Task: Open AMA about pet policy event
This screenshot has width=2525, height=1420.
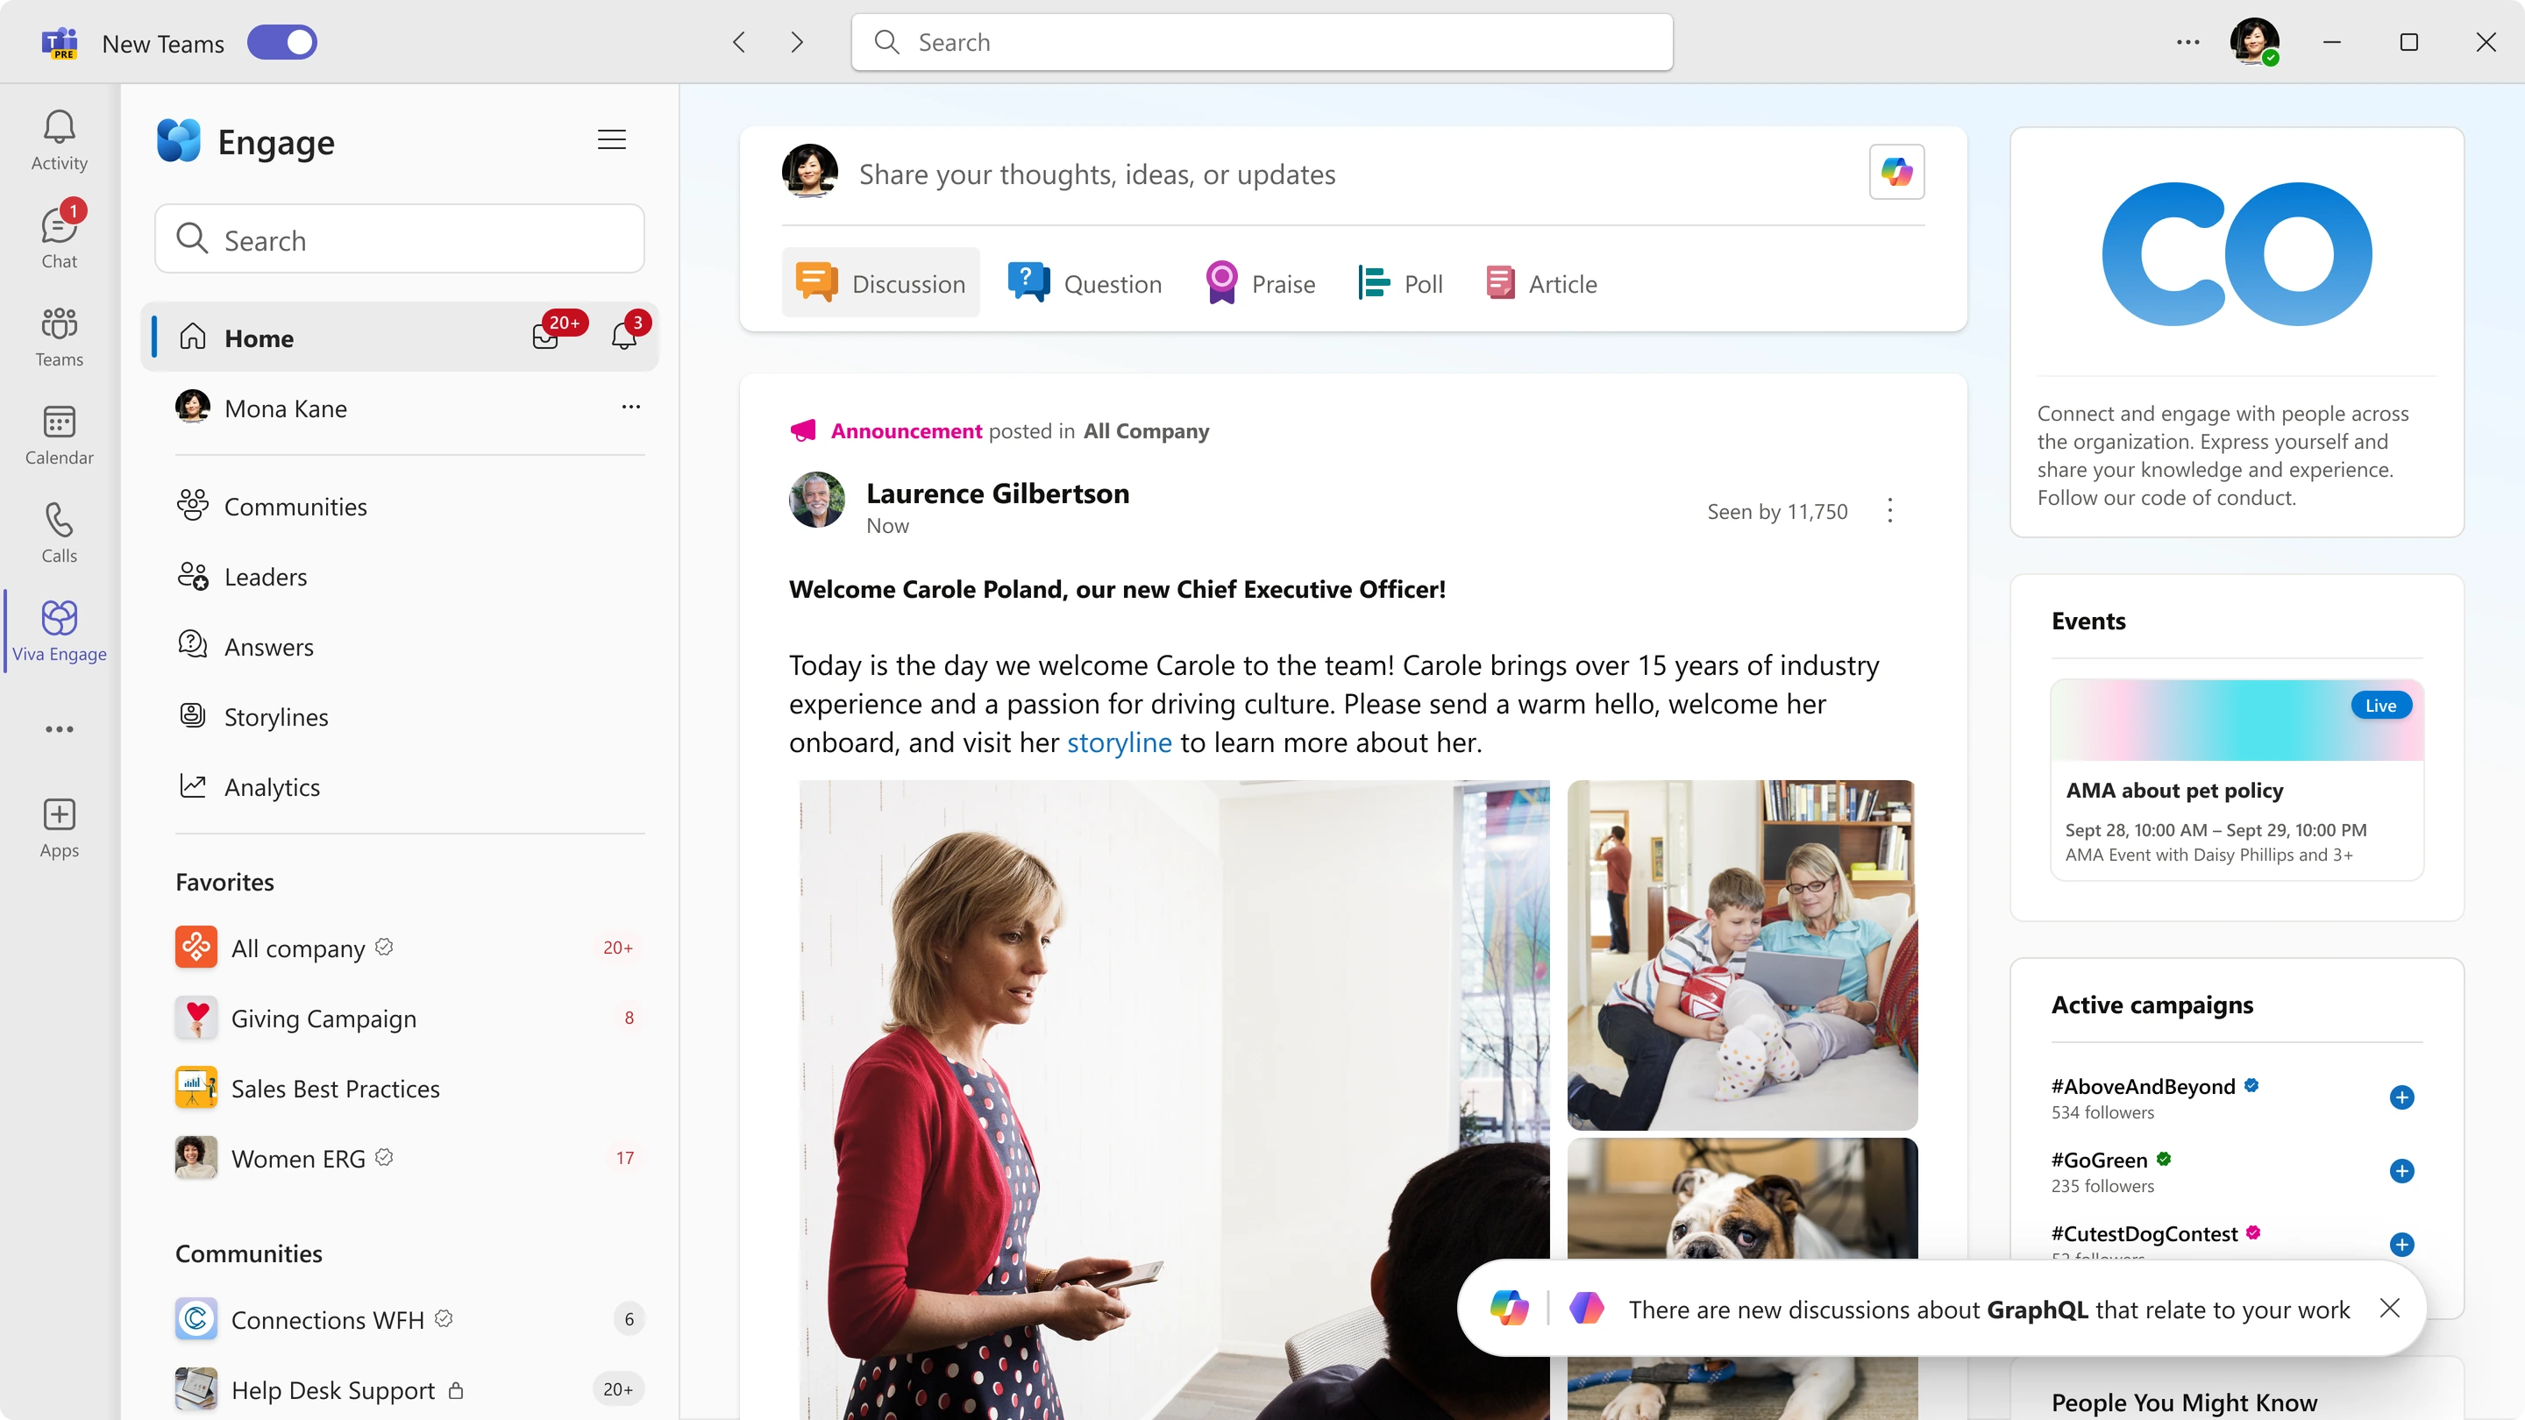Action: [x=2237, y=781]
